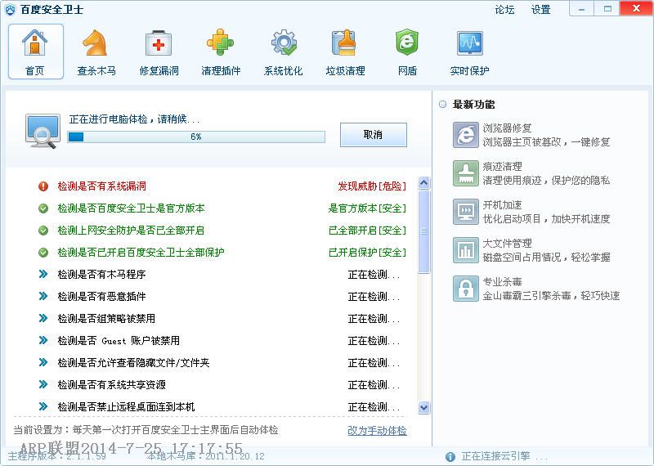
Task: Cancel the scan with 取消 button
Action: pos(374,134)
